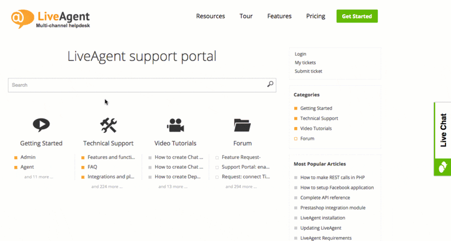Open 'How to make REST calls in PHP'

tap(333, 177)
